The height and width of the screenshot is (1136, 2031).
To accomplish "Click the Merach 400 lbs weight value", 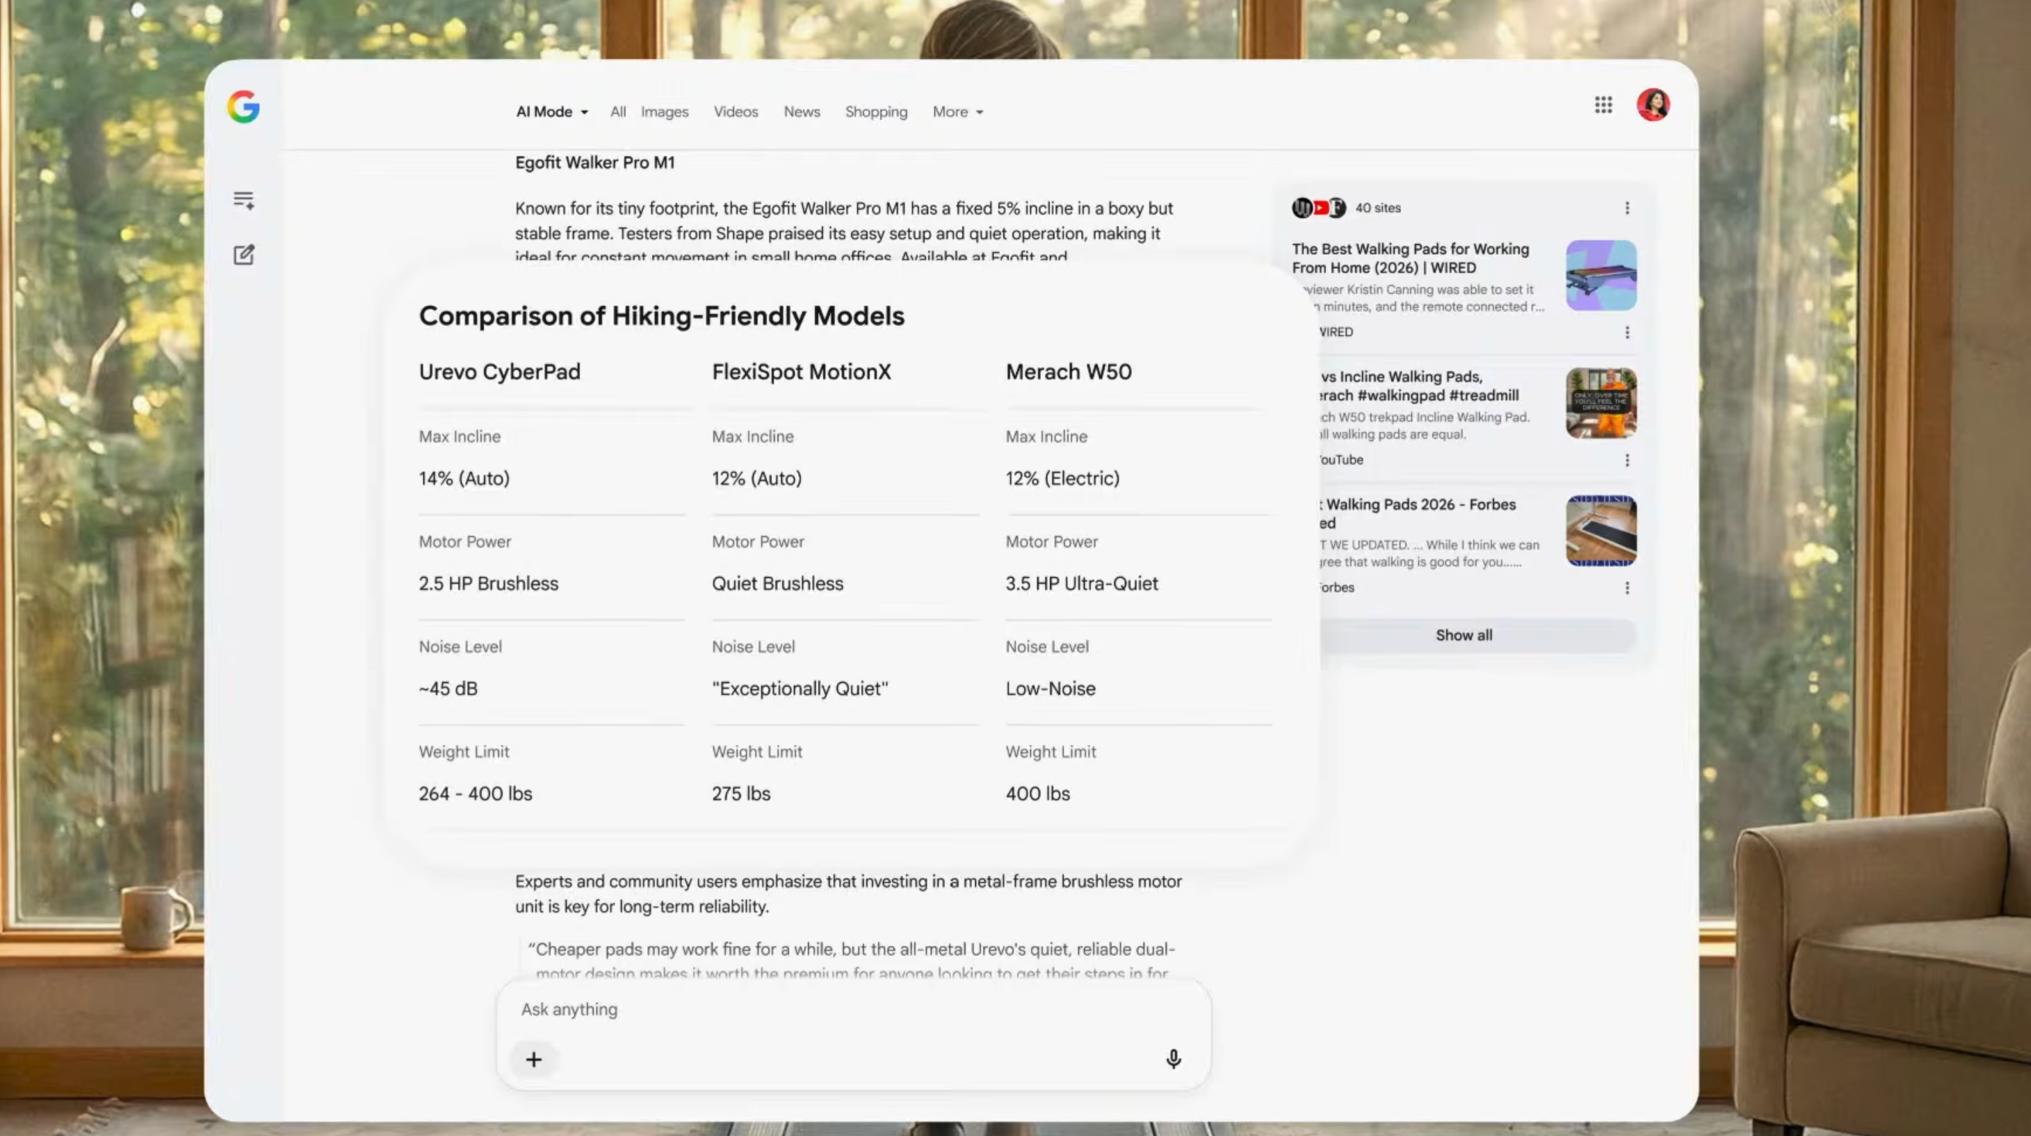I will point(1037,794).
